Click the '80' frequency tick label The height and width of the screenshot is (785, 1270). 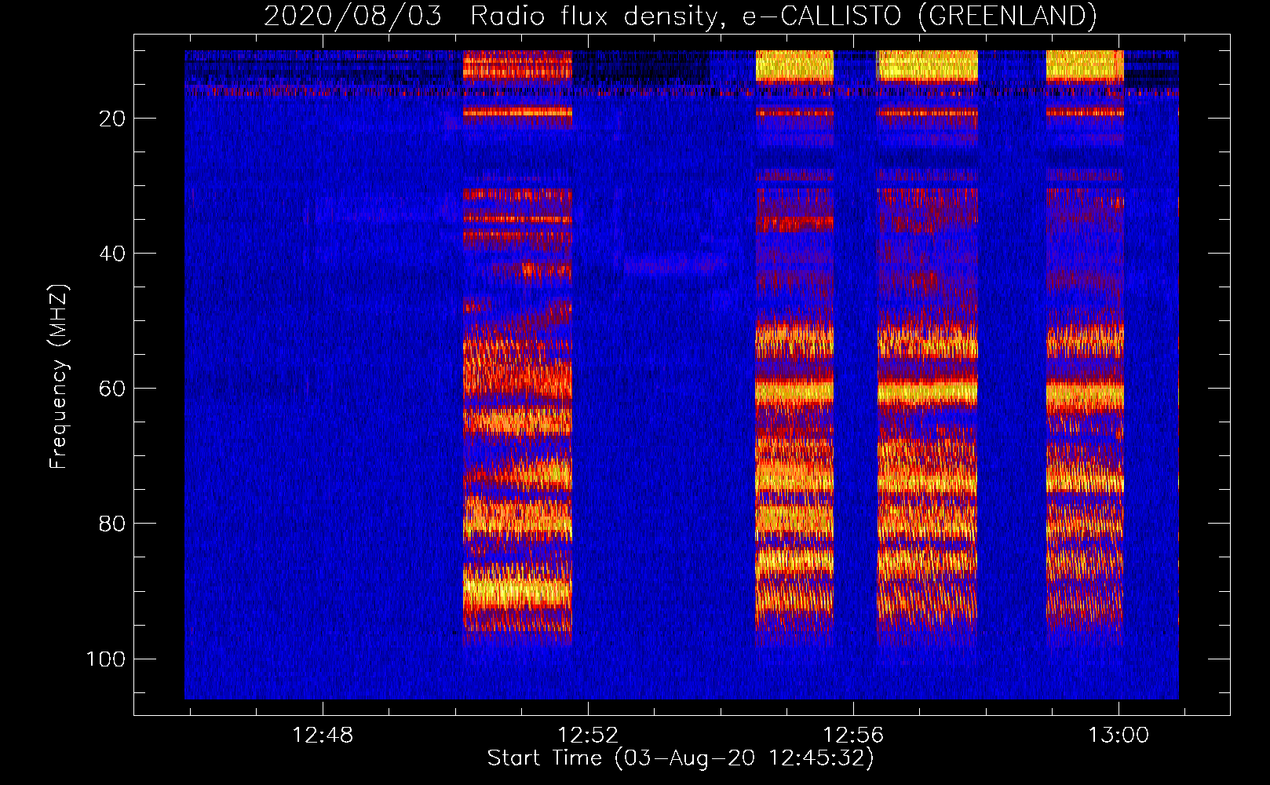[113, 524]
